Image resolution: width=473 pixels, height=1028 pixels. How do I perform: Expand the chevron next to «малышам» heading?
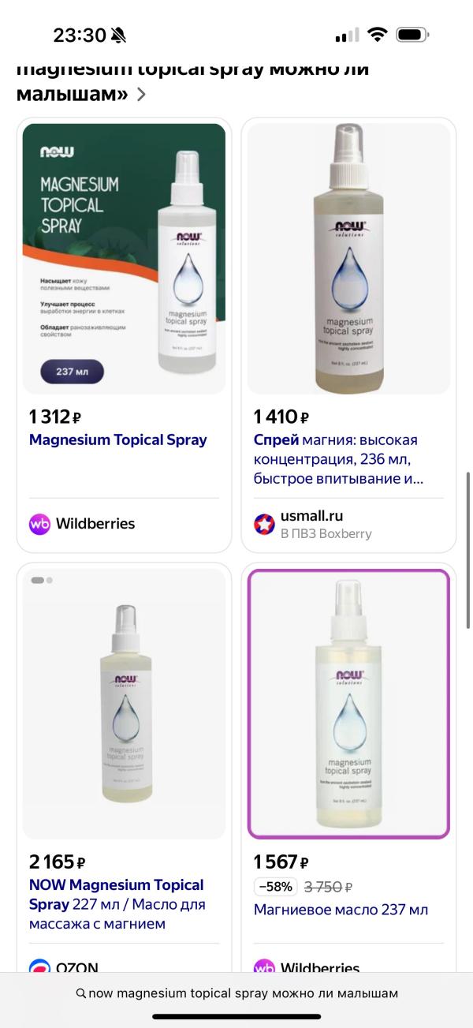[x=141, y=95]
